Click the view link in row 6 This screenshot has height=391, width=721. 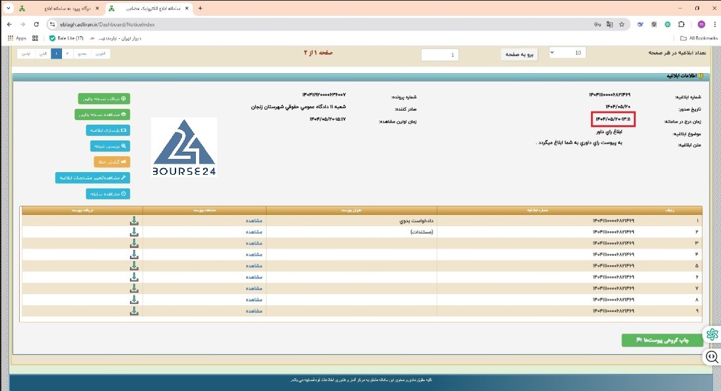(x=254, y=277)
